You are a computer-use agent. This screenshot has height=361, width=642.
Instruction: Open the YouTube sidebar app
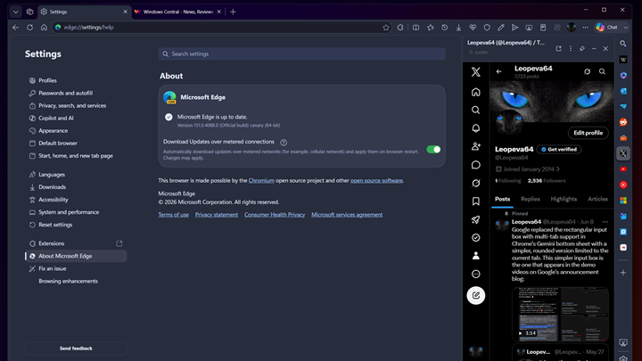pyautogui.click(x=623, y=169)
